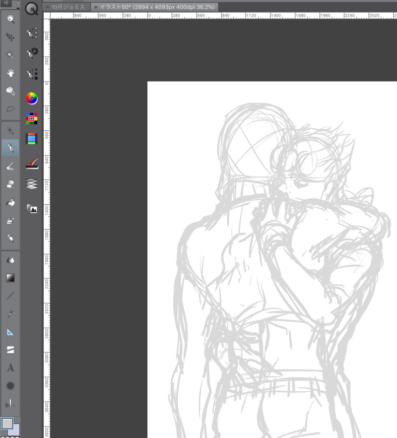Click the main drawing color swatch
Viewport: 397px width, 438px height.
point(7,423)
